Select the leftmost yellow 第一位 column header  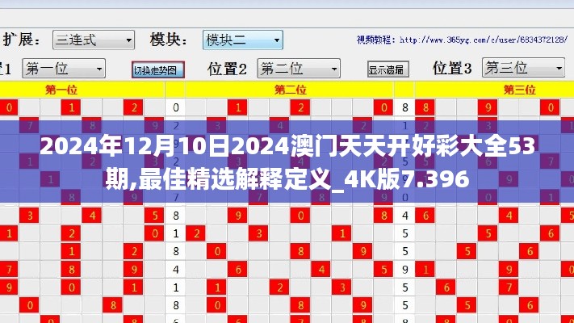pos(61,89)
